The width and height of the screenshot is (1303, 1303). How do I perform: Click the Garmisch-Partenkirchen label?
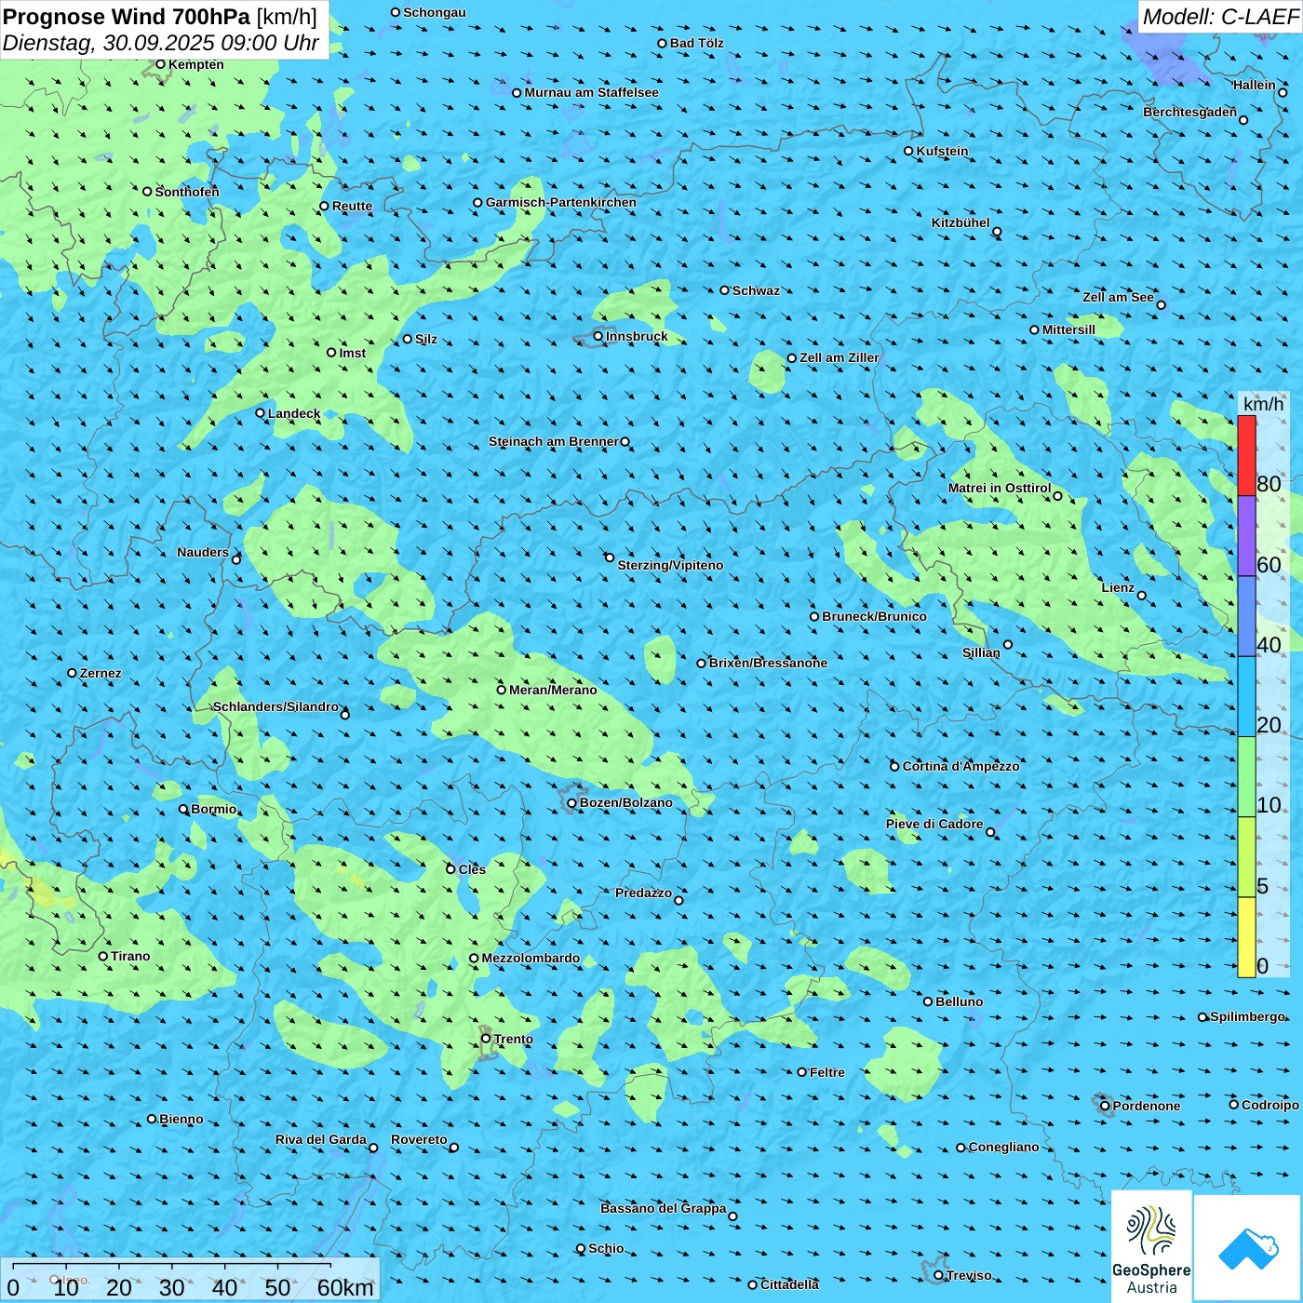tap(560, 202)
